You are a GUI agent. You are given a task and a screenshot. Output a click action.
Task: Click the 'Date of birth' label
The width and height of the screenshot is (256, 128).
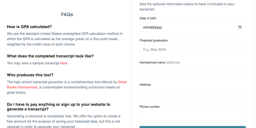point(148,18)
